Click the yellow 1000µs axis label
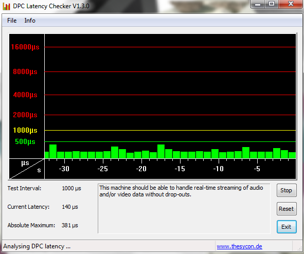This screenshot has width=304, height=254. click(x=25, y=131)
